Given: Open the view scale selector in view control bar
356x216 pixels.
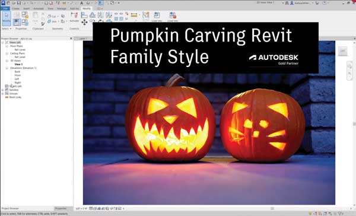Looking at the screenshot, I should pyautogui.click(x=82, y=208).
